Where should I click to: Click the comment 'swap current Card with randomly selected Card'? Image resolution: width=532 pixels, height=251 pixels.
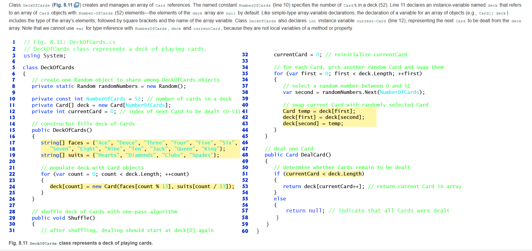tap(355, 105)
